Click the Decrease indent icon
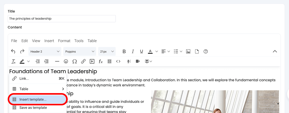This screenshot has height=113, width=289. tap(38, 61)
